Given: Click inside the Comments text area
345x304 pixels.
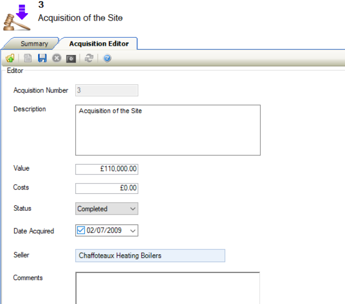Looking at the screenshot, I should click(x=167, y=288).
